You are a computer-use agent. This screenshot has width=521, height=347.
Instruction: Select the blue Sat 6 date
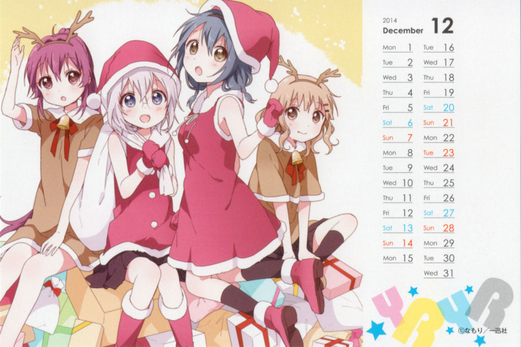[398, 123]
